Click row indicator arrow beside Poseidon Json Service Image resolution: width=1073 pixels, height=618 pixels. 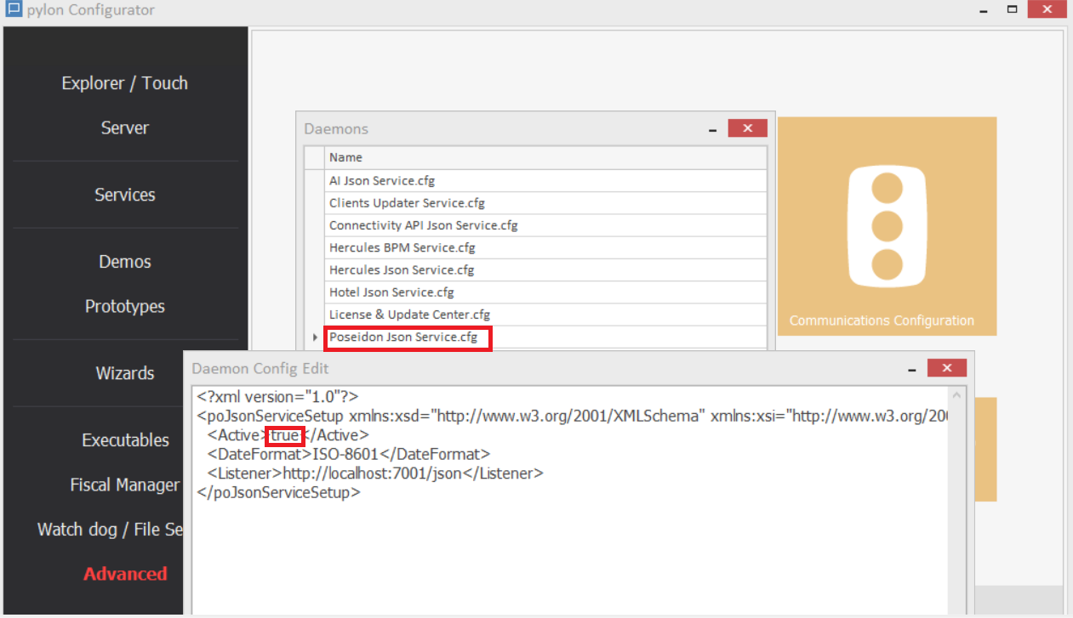pos(315,337)
